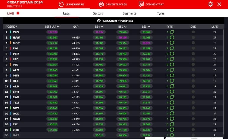Select the PIA driver row

click(x=15, y=65)
